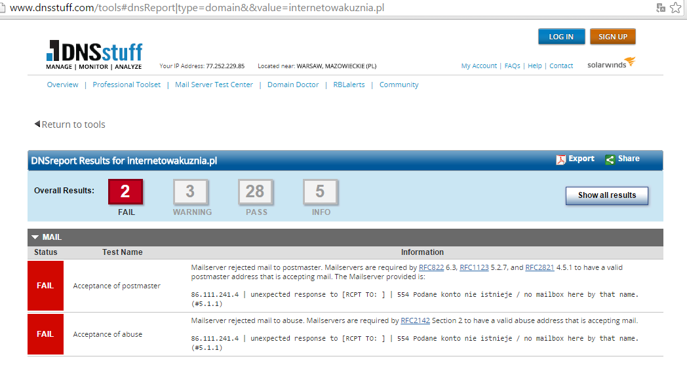Click the solarwinds logo

pyautogui.click(x=611, y=63)
